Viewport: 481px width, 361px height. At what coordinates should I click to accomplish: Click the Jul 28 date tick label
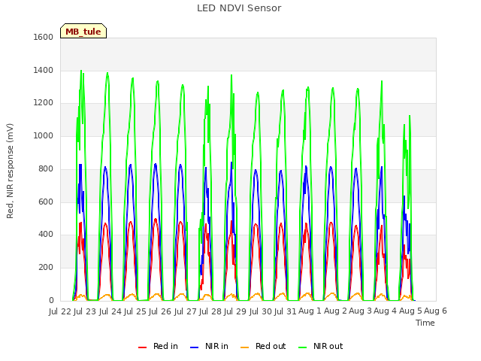coord(210,311)
